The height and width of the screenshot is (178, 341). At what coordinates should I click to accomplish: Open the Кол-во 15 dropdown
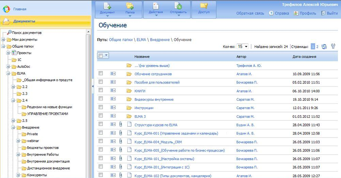tap(242, 46)
